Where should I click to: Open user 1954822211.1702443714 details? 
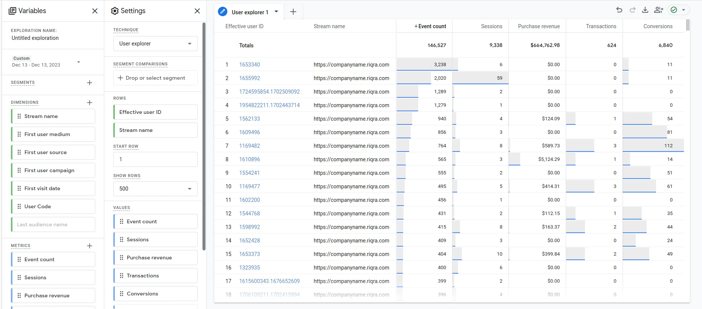(270, 105)
